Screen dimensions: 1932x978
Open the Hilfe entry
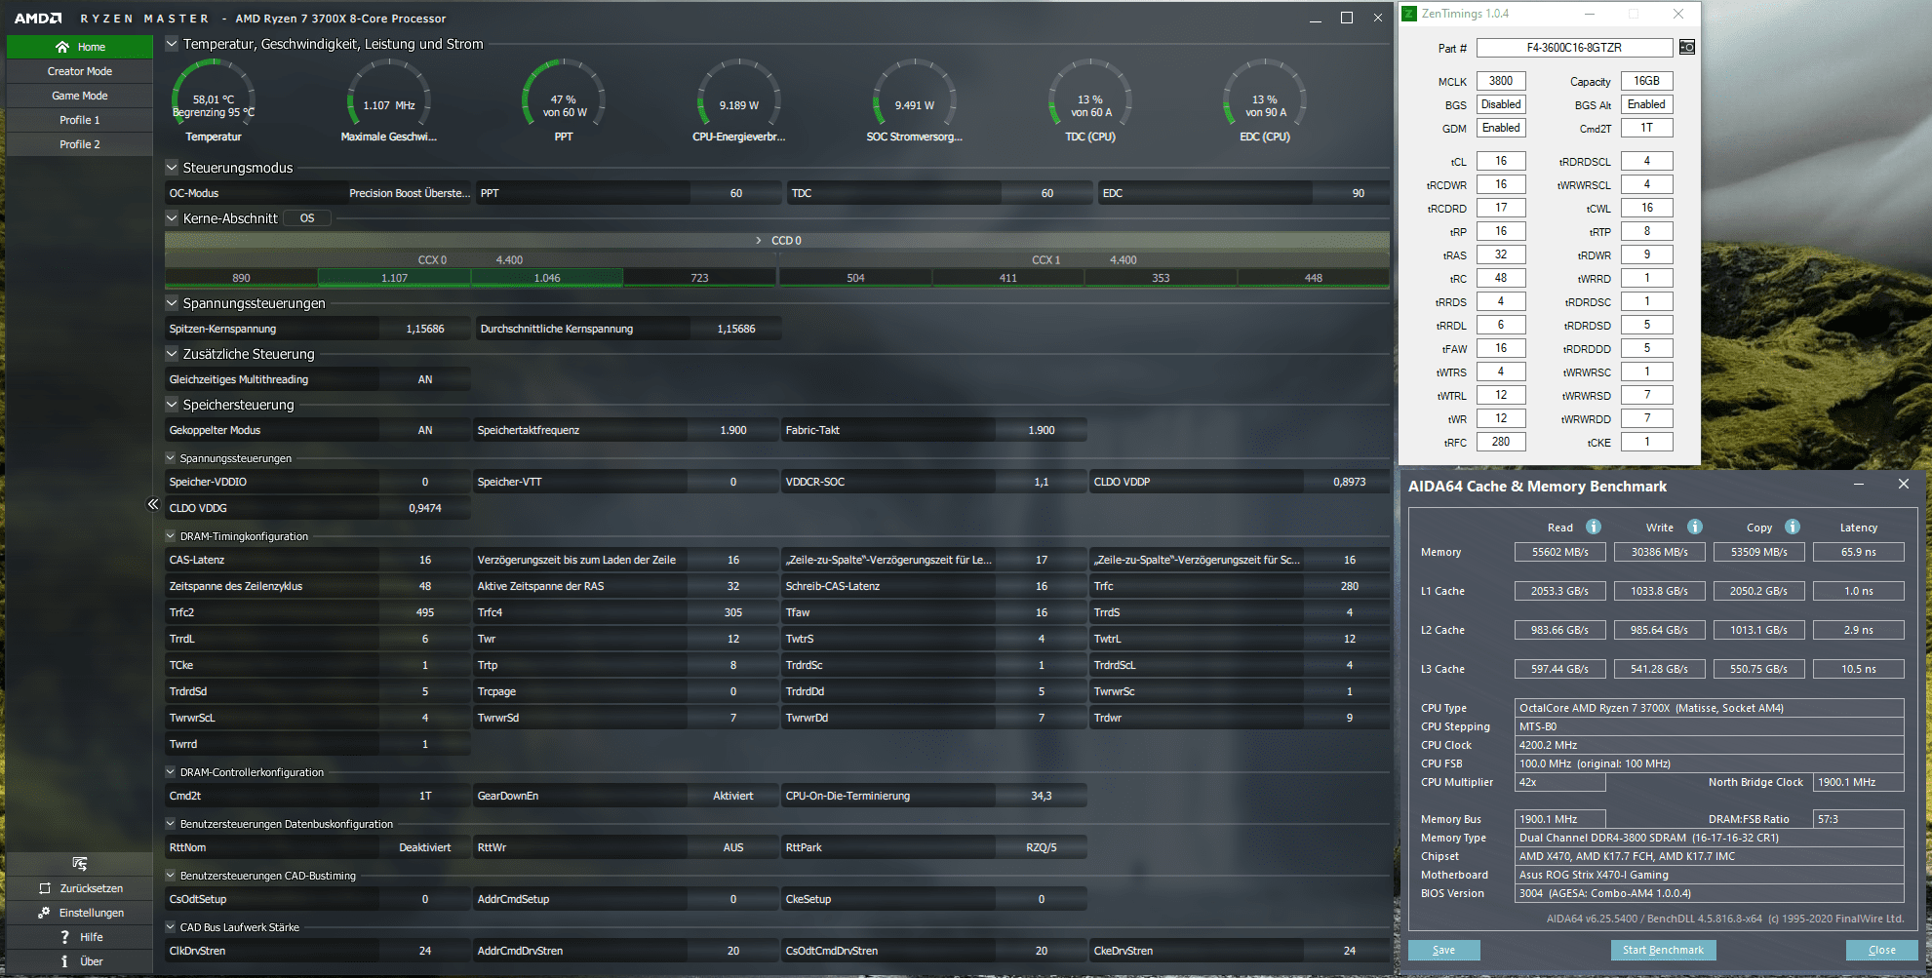80,937
